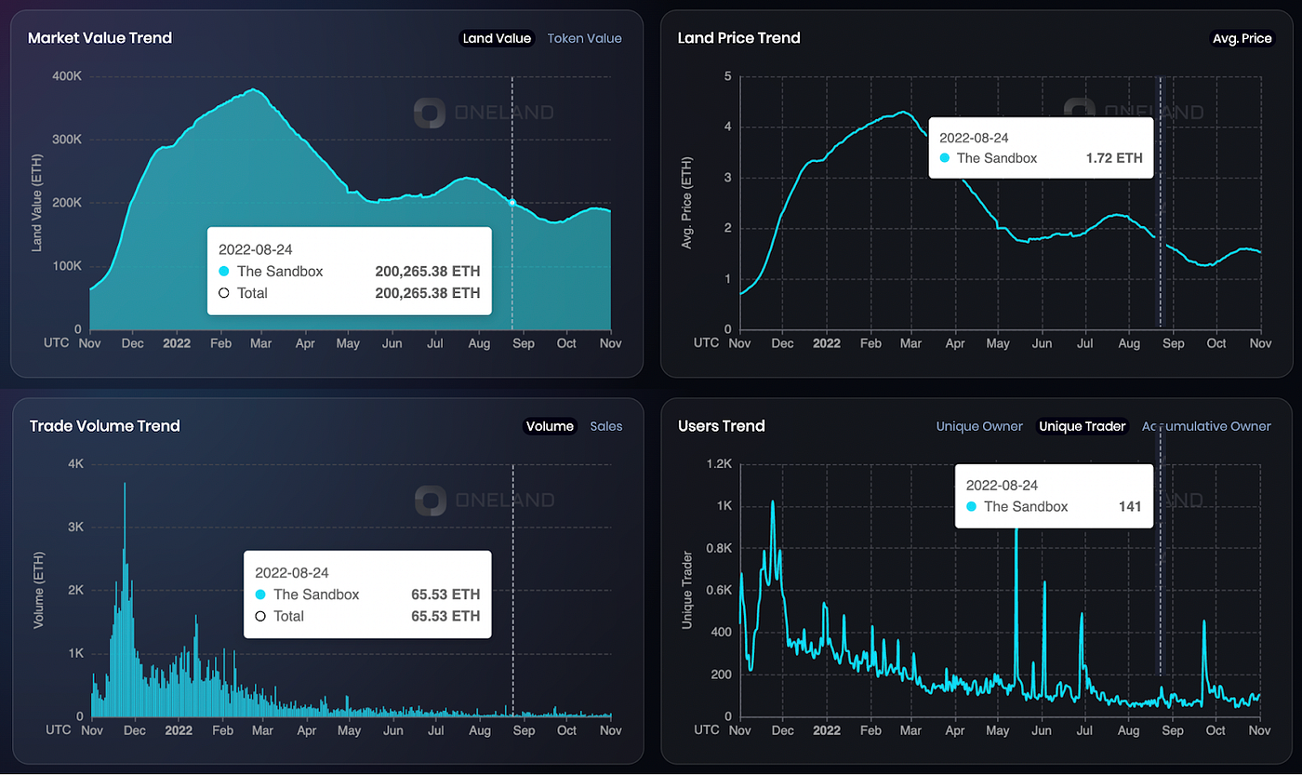Select the Avg. Price tab
Viewport: 1302px width, 775px height.
(x=1242, y=38)
